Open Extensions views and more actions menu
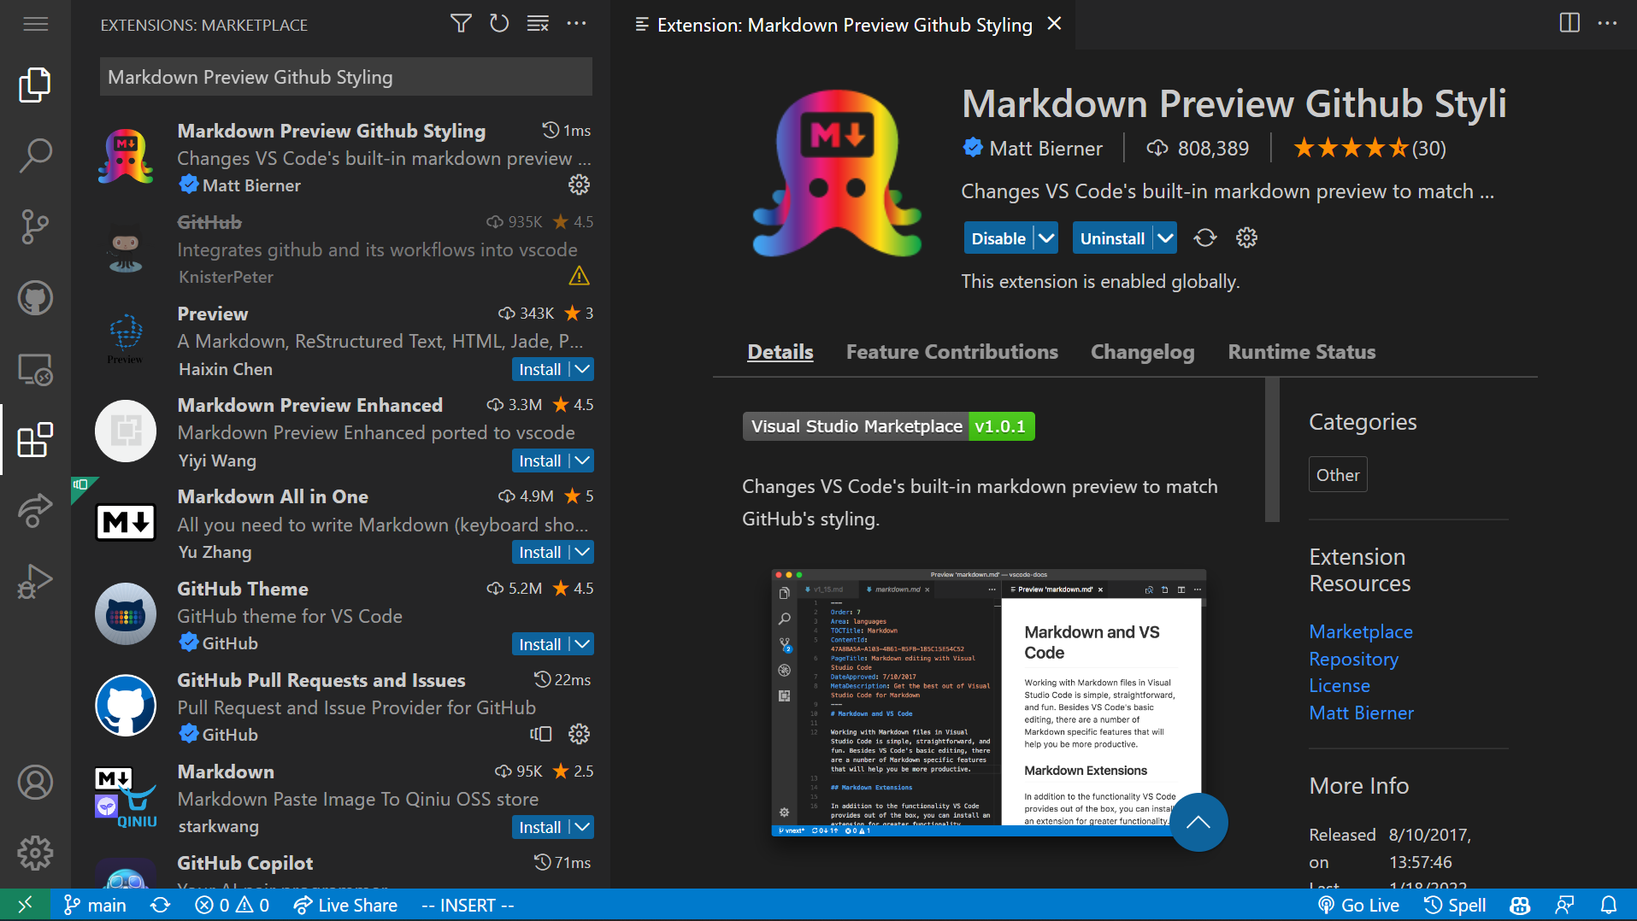Viewport: 1637px width, 921px height. tap(577, 24)
